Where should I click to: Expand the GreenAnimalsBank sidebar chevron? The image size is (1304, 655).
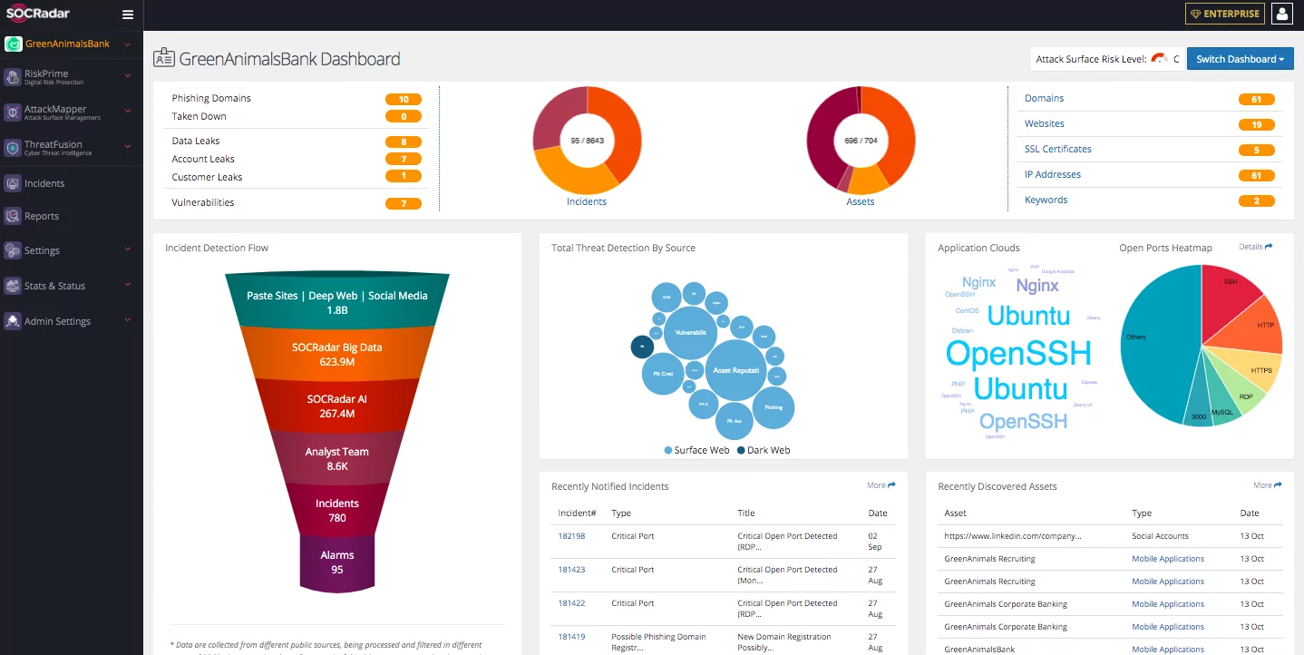128,44
